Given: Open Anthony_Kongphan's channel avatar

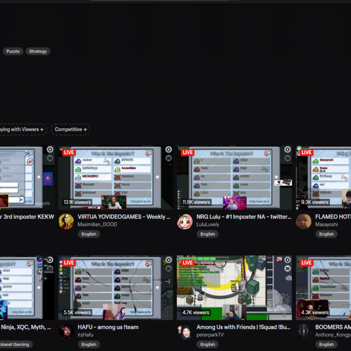Looking at the screenshot, I should 304,331.
